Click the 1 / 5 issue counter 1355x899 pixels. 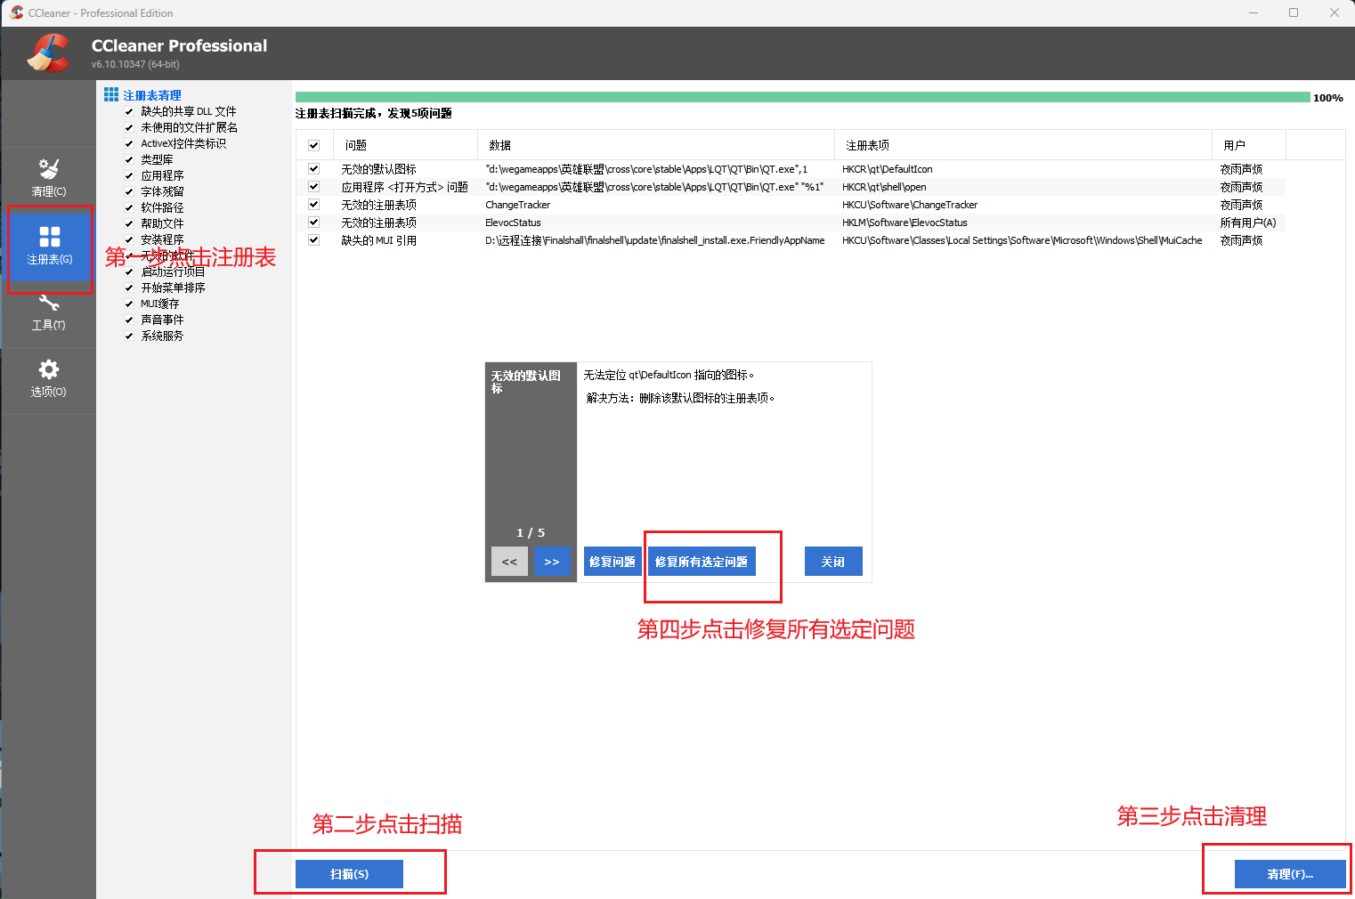click(x=531, y=532)
